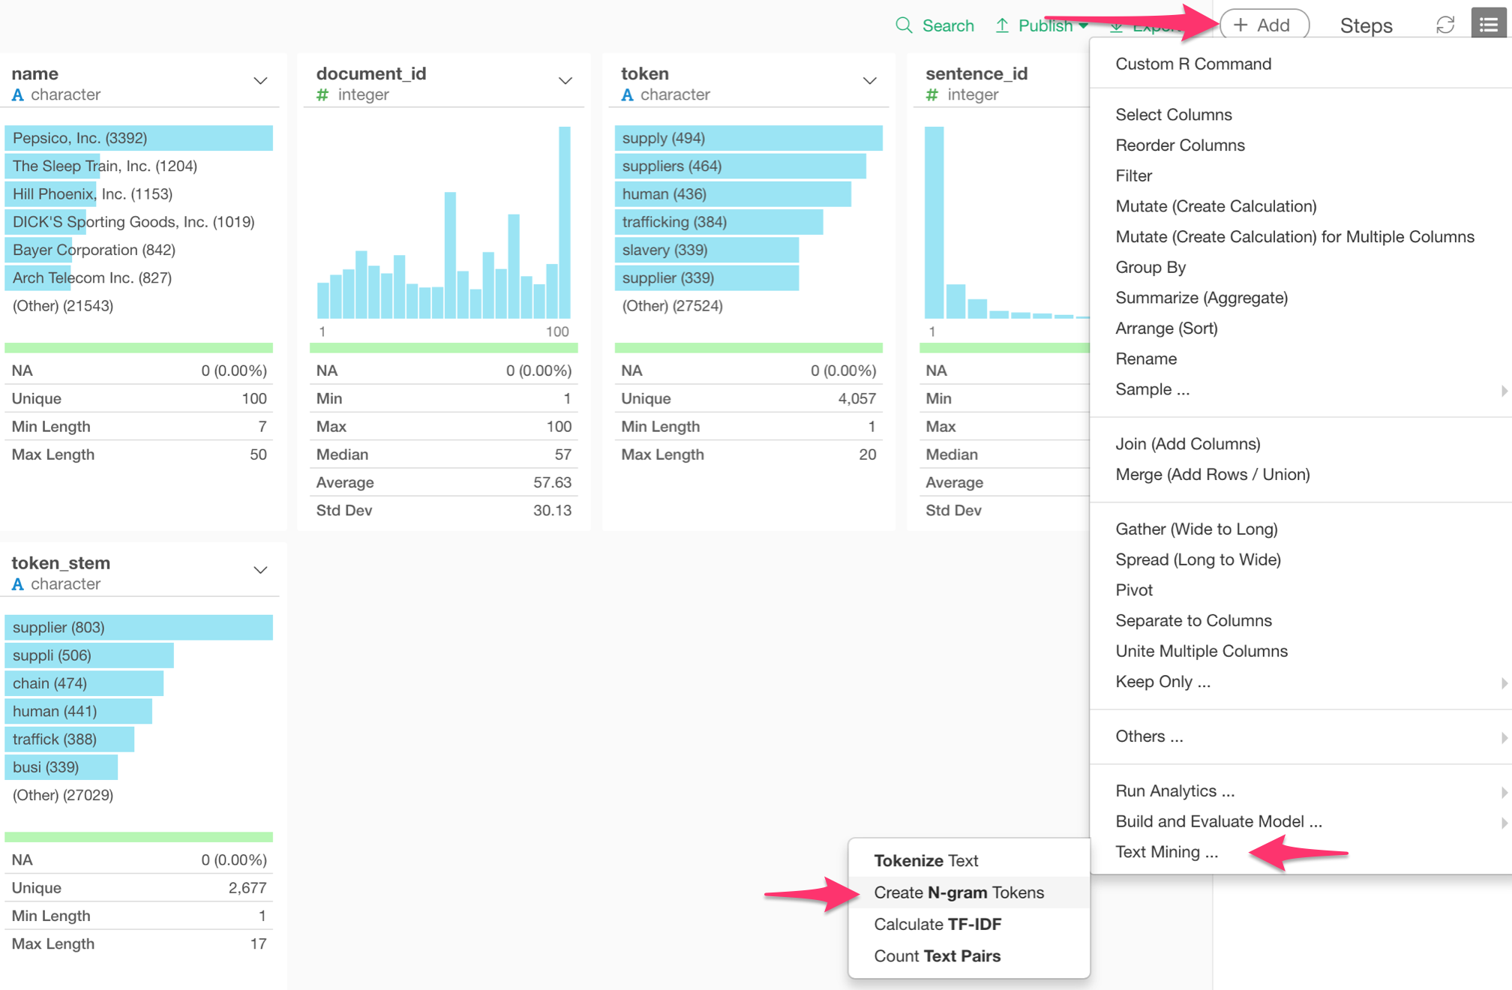Viewport: 1512px width, 990px height.
Task: Choose Tokenize Text option
Action: pyautogui.click(x=925, y=860)
